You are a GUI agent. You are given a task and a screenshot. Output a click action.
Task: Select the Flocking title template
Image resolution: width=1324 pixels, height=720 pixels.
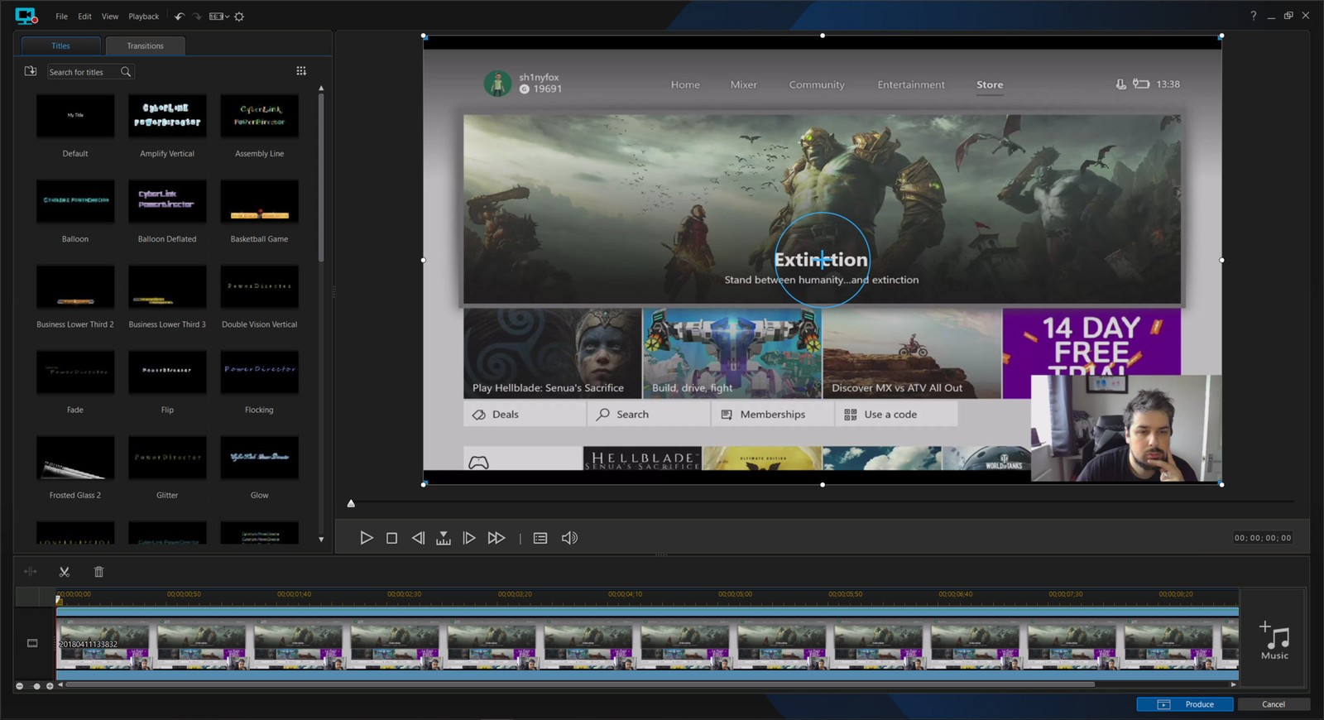pyautogui.click(x=260, y=381)
